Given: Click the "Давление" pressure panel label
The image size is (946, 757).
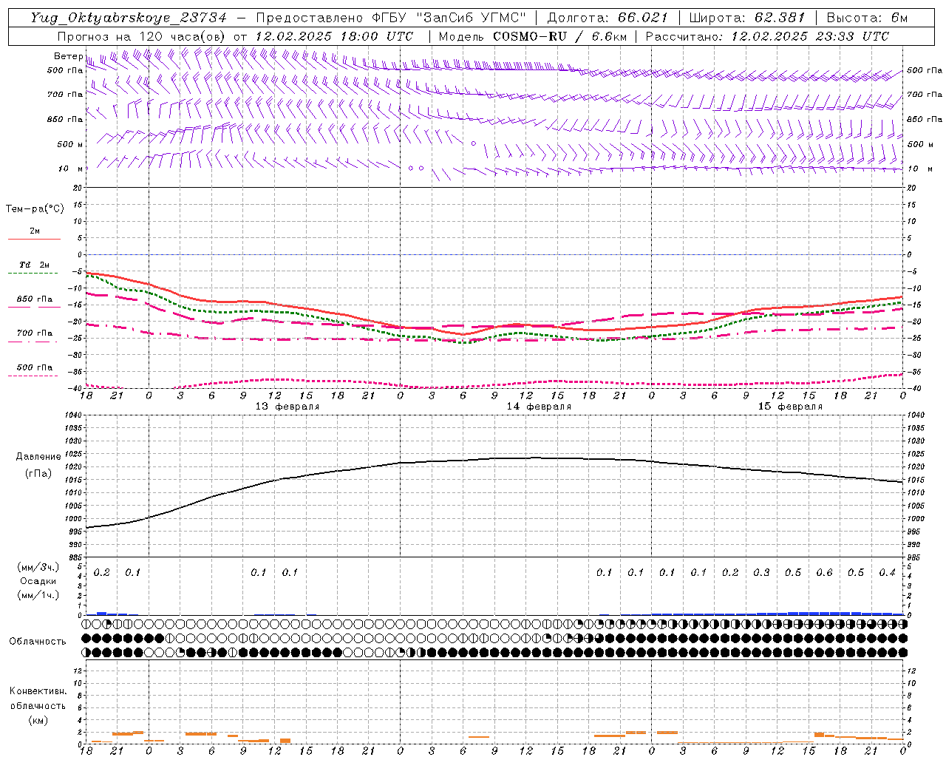Looking at the screenshot, I should (x=38, y=457).
